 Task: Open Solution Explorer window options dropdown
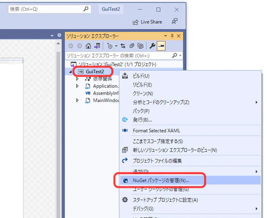click(x=165, y=36)
